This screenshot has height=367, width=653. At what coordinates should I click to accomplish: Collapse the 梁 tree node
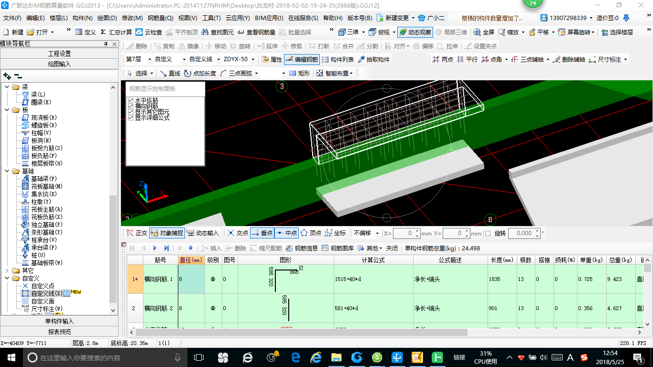click(7, 87)
